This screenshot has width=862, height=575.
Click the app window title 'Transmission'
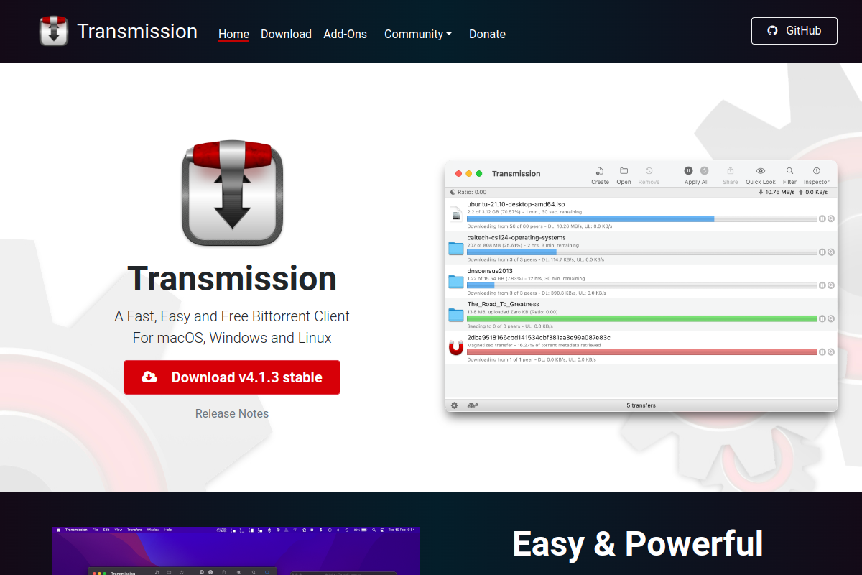516,173
